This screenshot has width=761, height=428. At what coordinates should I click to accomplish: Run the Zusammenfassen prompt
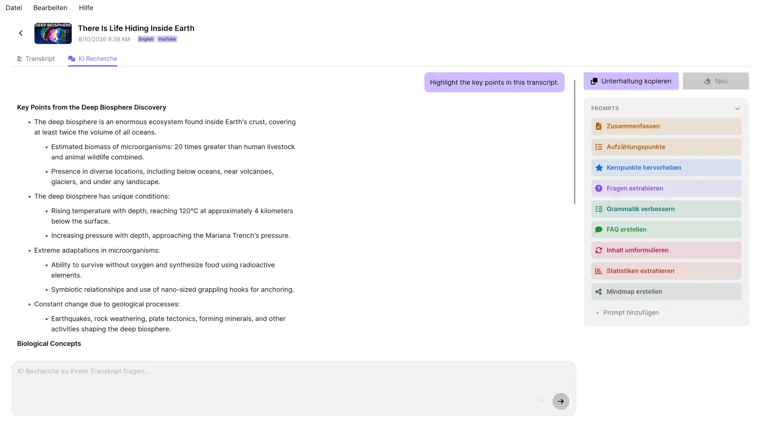pos(666,126)
